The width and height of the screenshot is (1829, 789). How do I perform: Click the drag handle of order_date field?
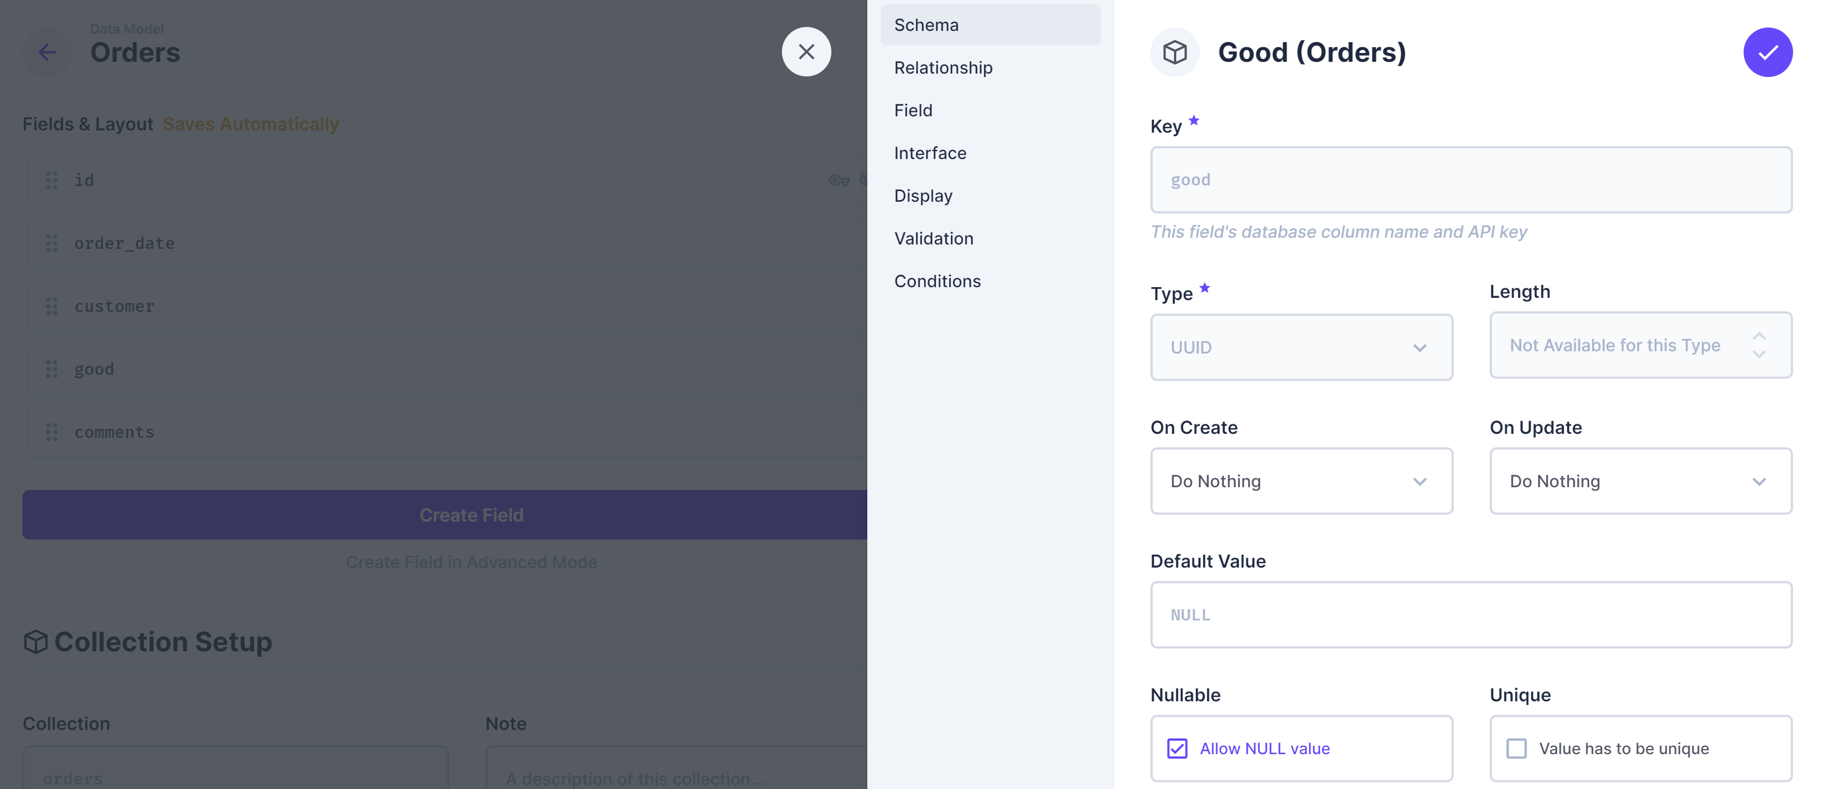click(x=52, y=243)
